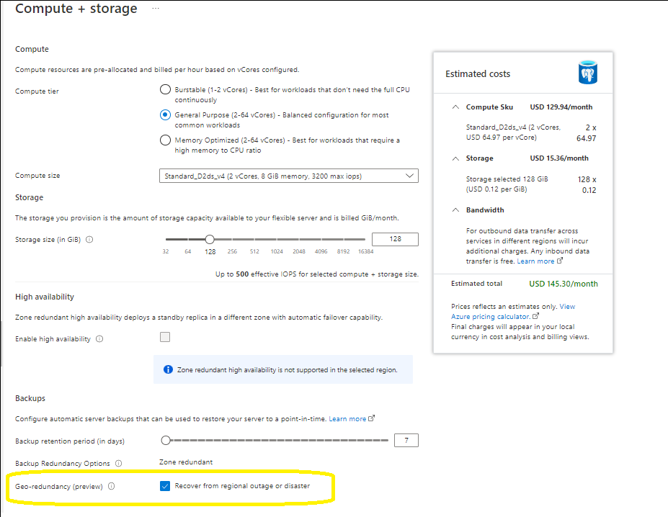Click the info icon beside Geo-redundancy (preview)
668x517 pixels.
coord(111,485)
